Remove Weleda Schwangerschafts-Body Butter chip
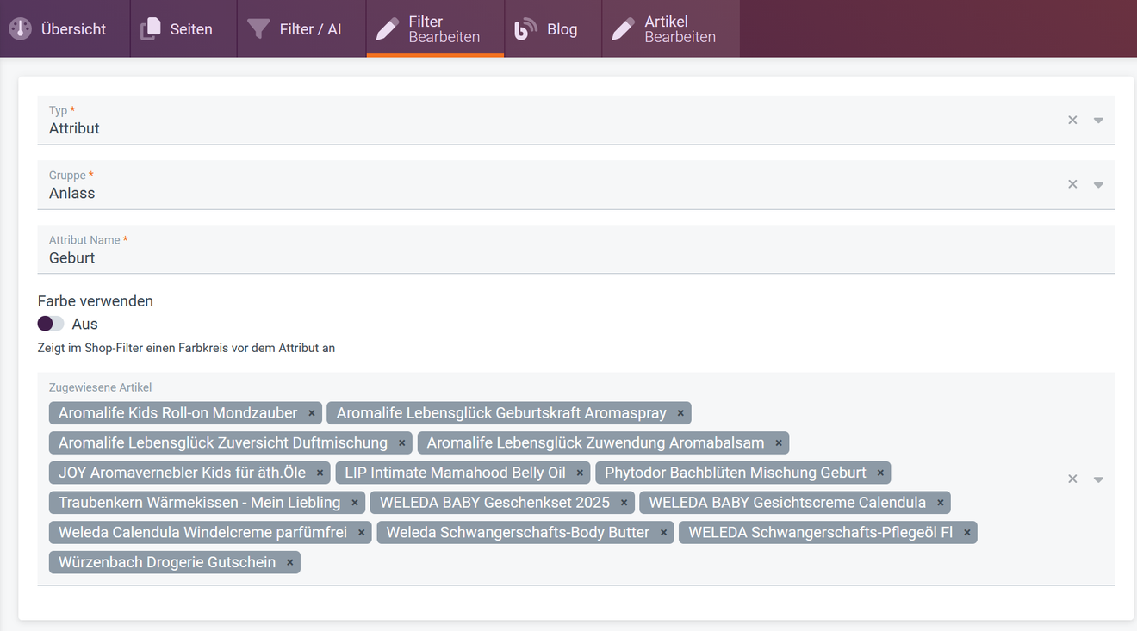This screenshot has width=1137, height=631. pos(663,533)
